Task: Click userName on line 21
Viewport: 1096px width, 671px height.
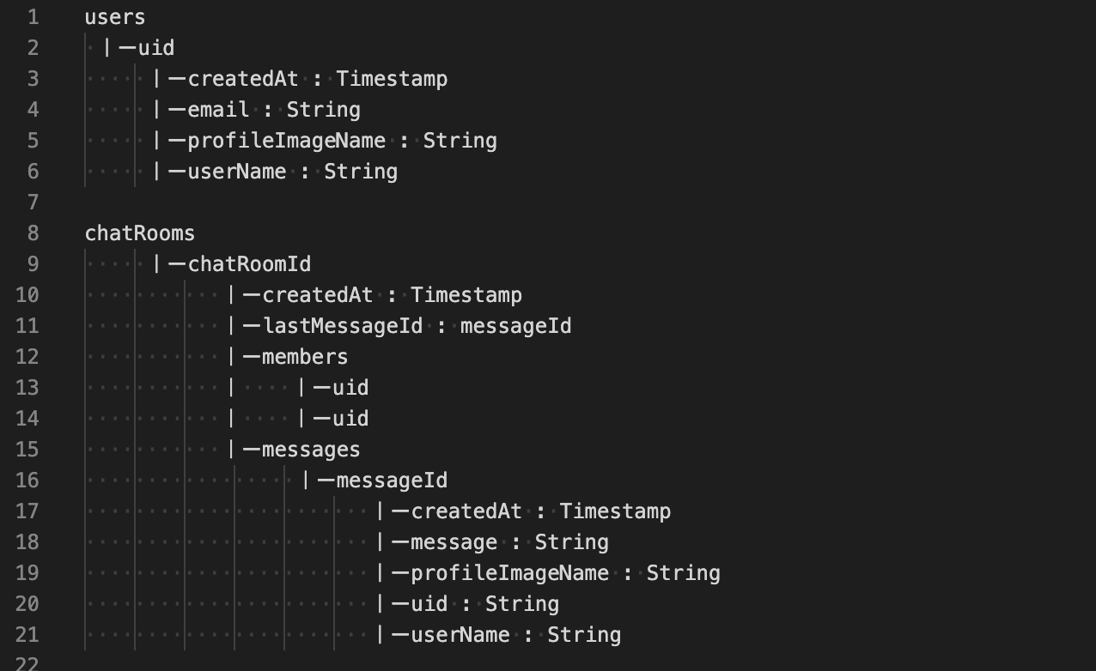Action: [460, 635]
